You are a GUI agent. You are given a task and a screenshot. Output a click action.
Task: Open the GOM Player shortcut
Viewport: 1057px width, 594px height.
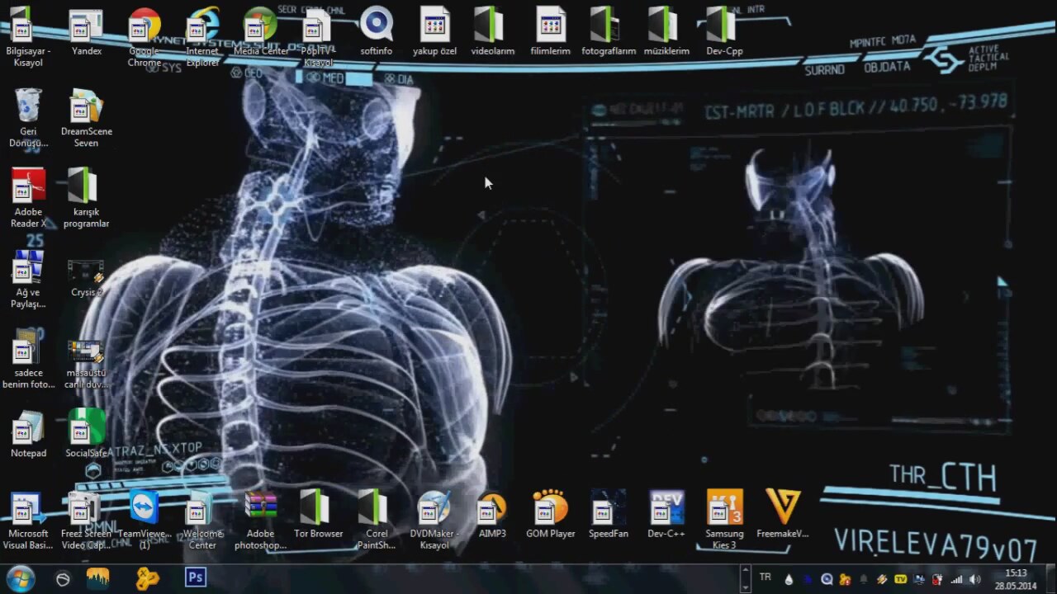click(550, 516)
